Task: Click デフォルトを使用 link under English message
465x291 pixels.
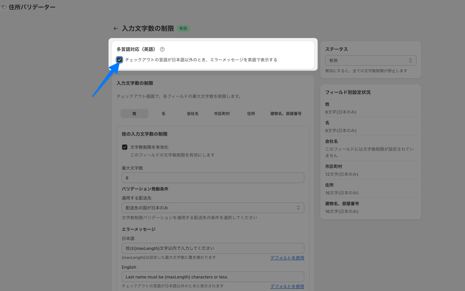Action: click(x=287, y=286)
